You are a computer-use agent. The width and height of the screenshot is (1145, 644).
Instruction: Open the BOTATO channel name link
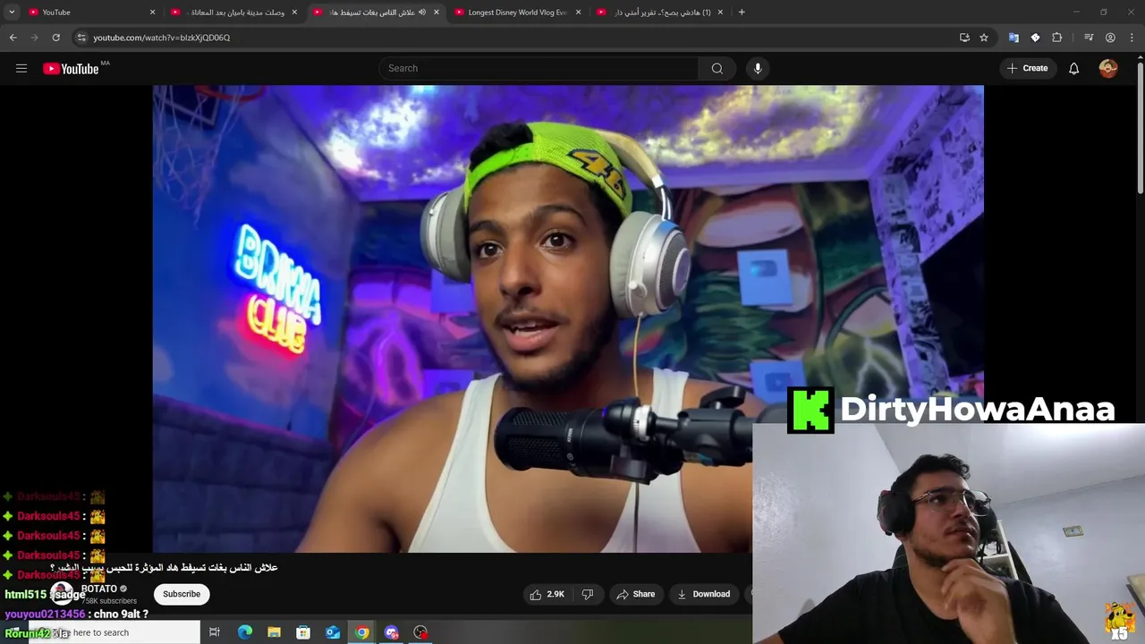tap(99, 589)
